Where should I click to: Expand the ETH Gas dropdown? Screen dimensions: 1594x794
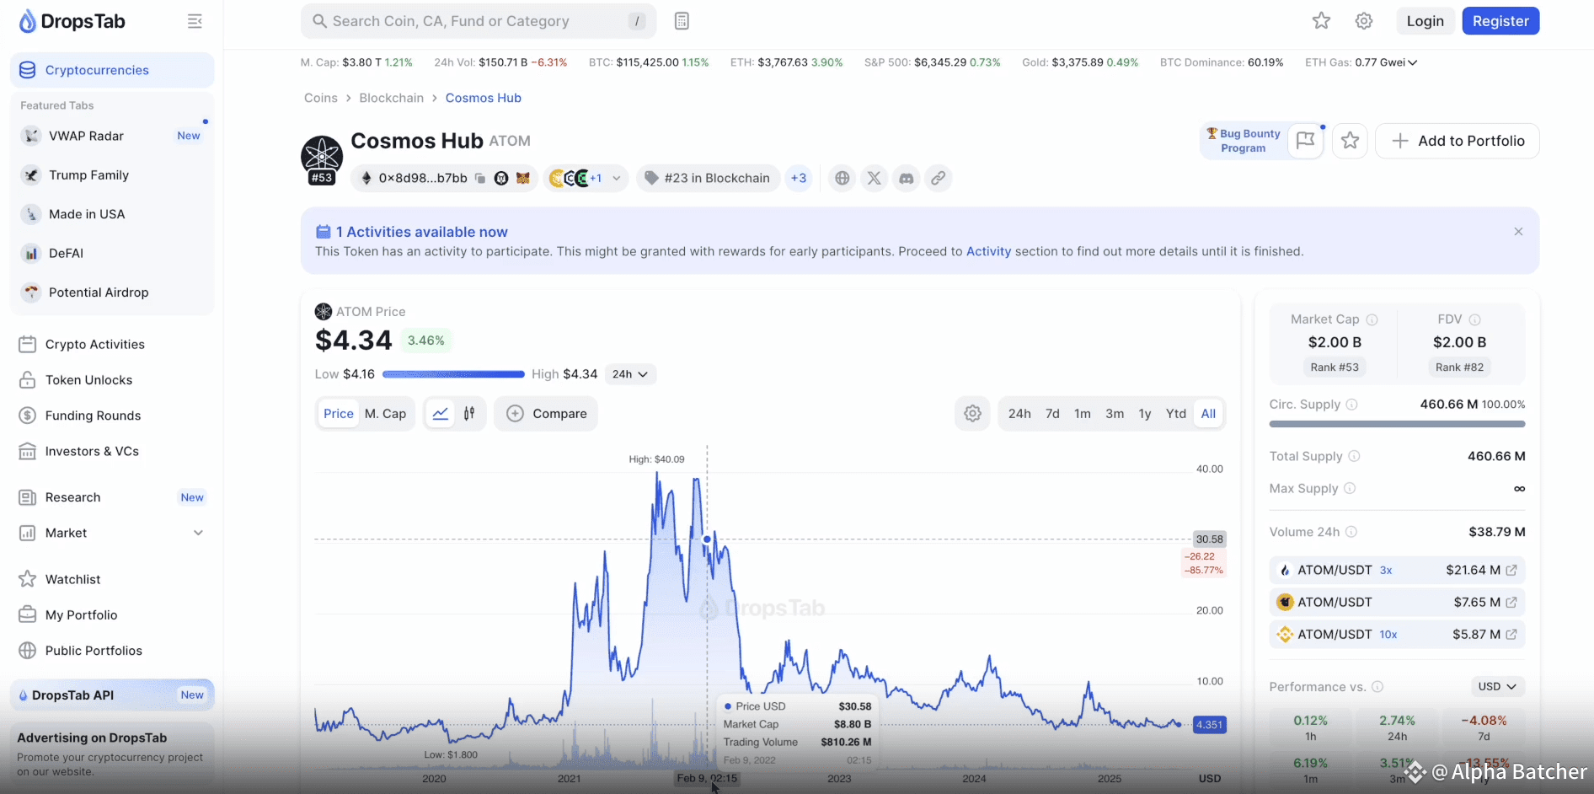pos(1413,62)
